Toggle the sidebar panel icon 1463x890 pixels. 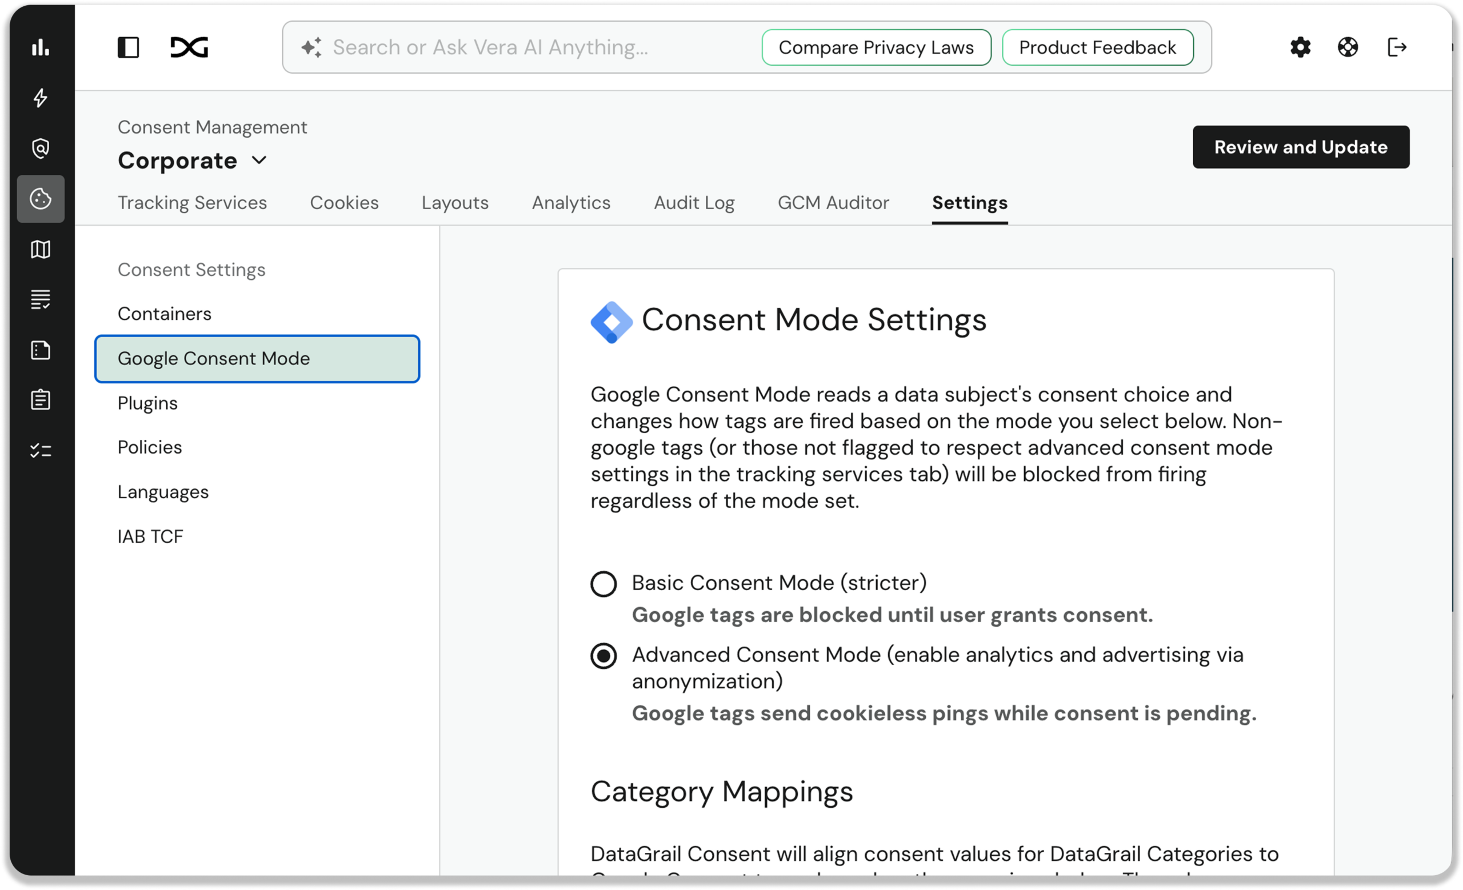[x=128, y=47]
